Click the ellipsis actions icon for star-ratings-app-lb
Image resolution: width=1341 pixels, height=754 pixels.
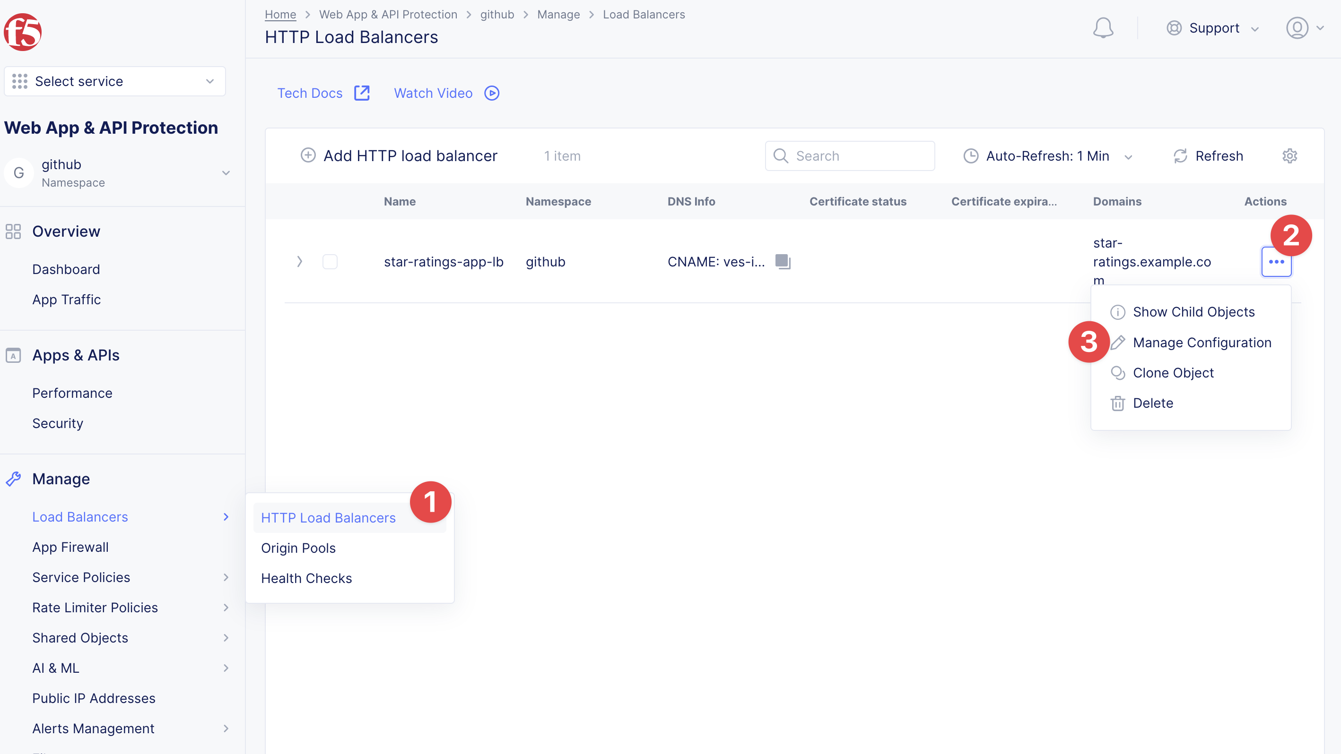1276,261
